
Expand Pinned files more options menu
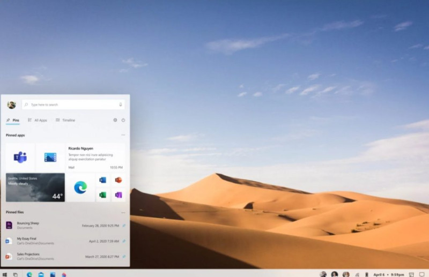[x=123, y=212]
